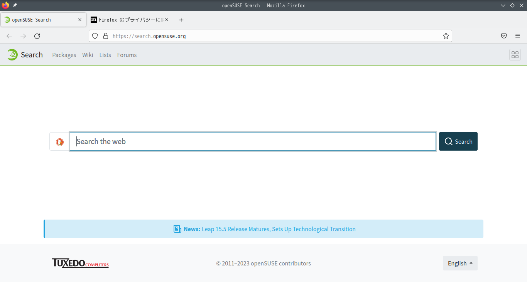Visit the TUXEDO Computers sponsor logo

(80, 263)
